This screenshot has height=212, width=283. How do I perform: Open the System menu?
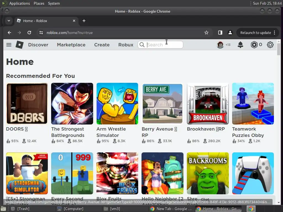(x=54, y=3)
